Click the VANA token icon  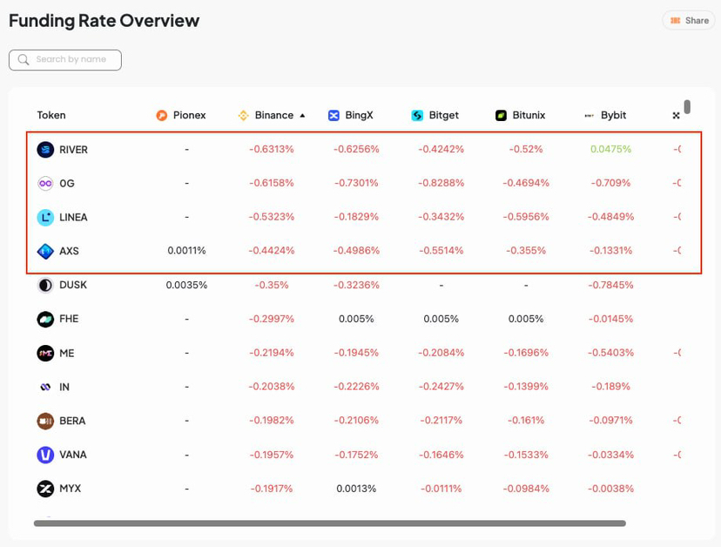point(45,455)
